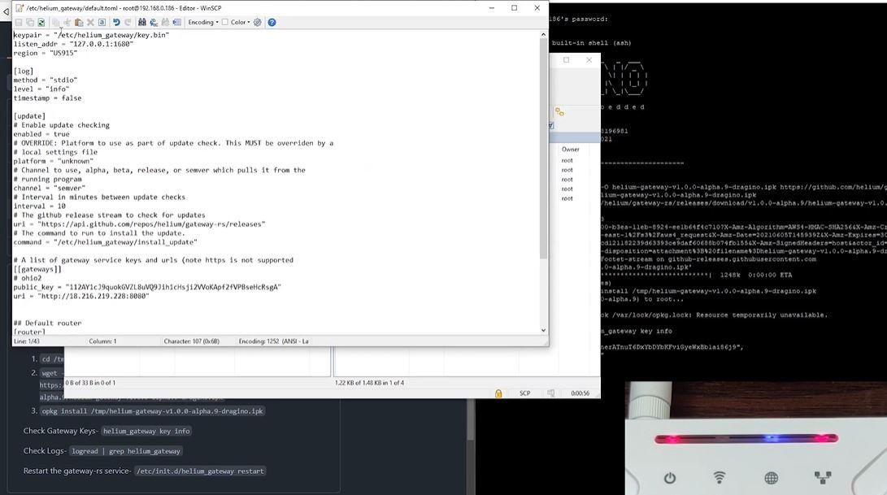Maximize the background WinSCP window
The width and height of the screenshot is (887, 495).
coord(566,60)
